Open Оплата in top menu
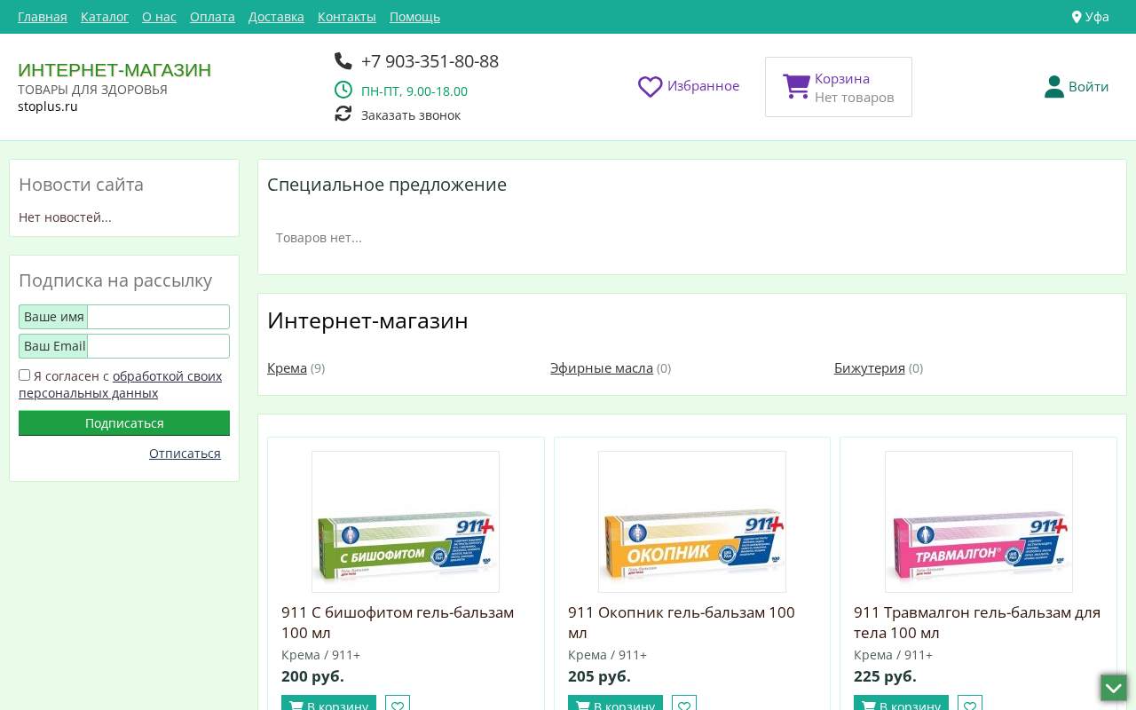Screen dimensions: 1136x710 212,17
